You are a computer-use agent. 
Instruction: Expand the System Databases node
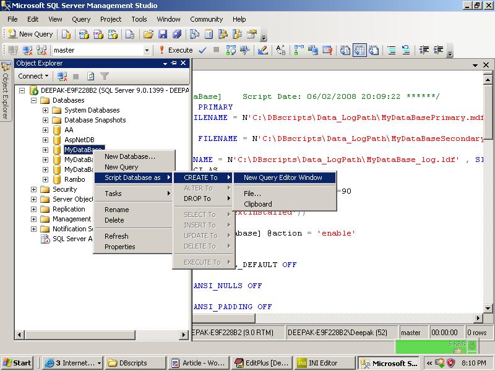pos(45,110)
